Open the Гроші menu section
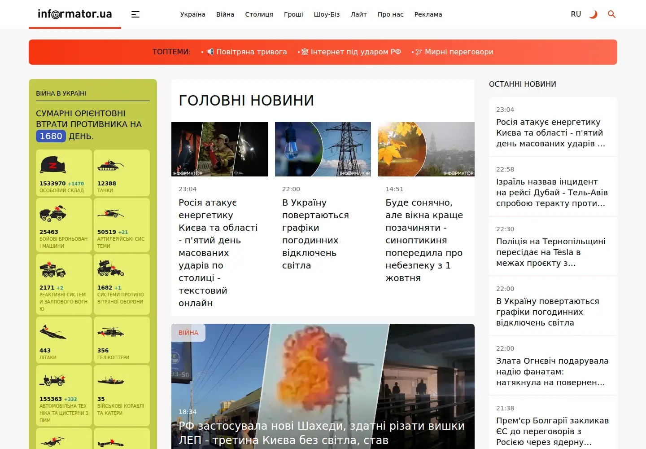This screenshot has width=646, height=449. click(x=293, y=14)
